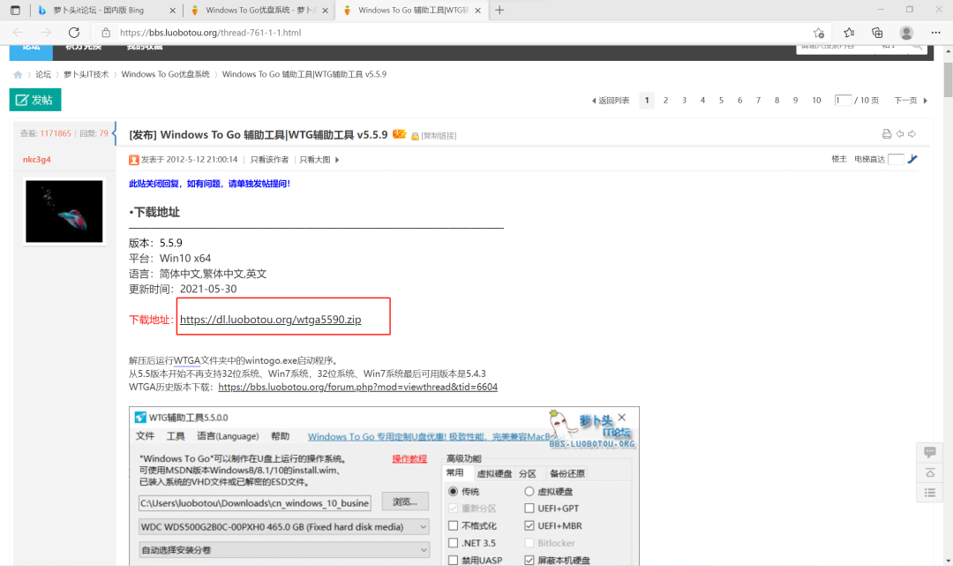Click the page vertical scrollbar thumb

pyautogui.click(x=948, y=79)
